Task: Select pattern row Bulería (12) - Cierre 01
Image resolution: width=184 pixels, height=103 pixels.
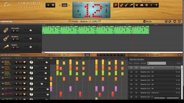Action: click(155, 93)
